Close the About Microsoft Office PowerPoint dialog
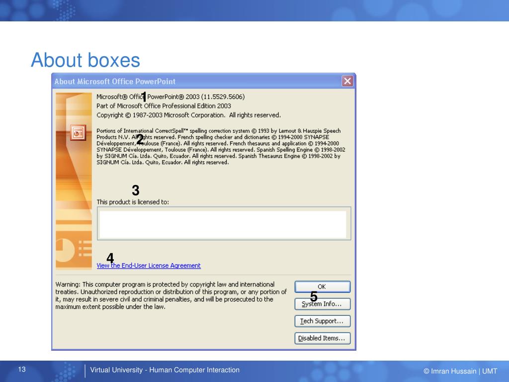The image size is (509, 382). coord(347,81)
